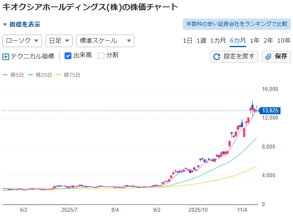Enable the 分割 split checkbox
The width and height of the screenshot is (293, 217).
tap(101, 56)
